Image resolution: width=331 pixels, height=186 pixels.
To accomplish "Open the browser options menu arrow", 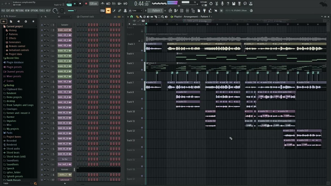I will [x=2, y=16].
